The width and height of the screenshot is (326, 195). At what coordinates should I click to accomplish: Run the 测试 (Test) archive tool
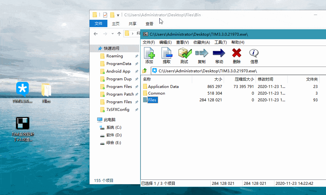(x=185, y=53)
